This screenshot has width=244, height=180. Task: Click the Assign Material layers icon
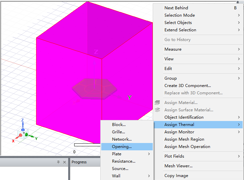[x=157, y=103]
